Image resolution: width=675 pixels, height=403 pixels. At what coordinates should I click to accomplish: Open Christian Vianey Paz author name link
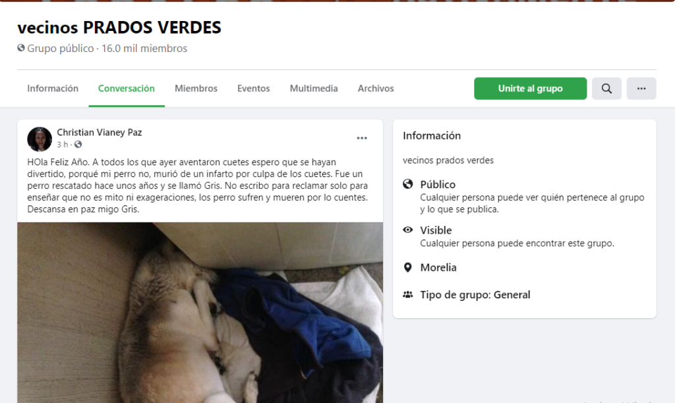100,132
